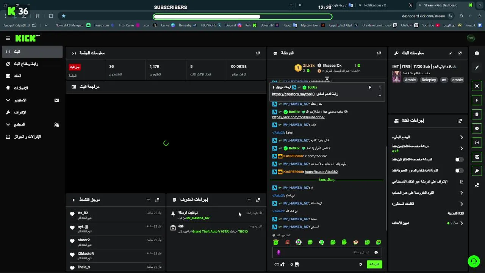Click the KICK logo in the header
This screenshot has width=485, height=273.
pyautogui.click(x=27, y=38)
